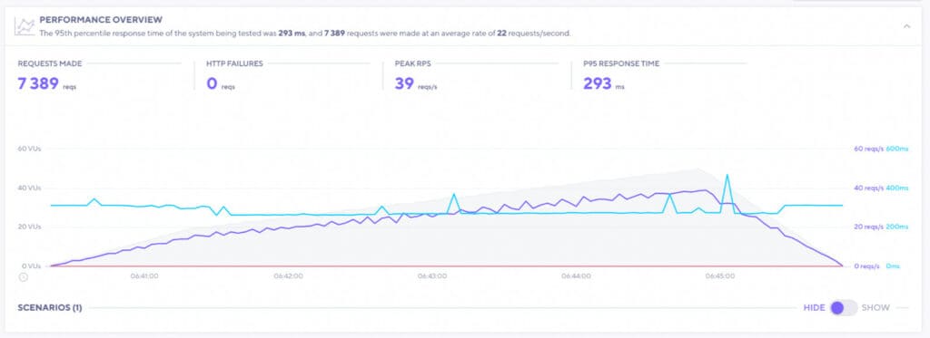The image size is (930, 338).
Task: Click the SCENARIOS (1) section heading
Action: pyautogui.click(x=50, y=308)
